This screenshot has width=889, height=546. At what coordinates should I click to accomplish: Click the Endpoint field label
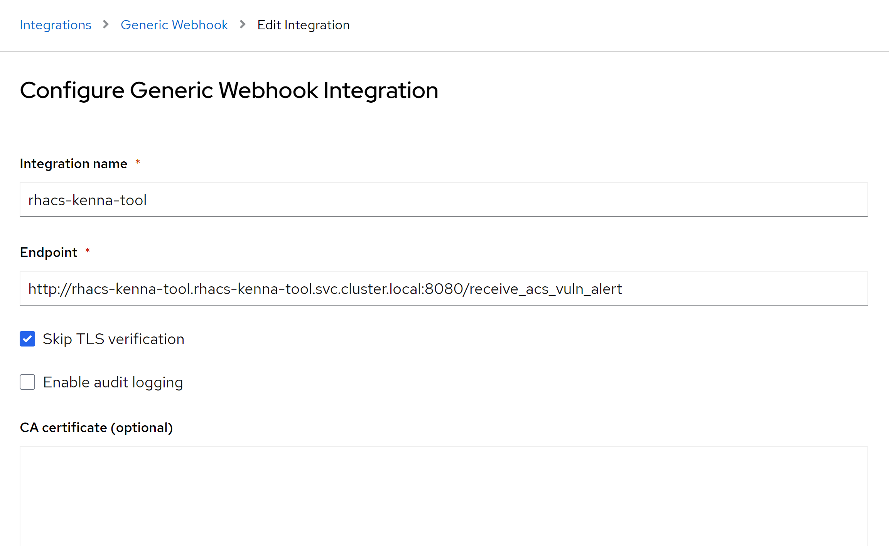(49, 252)
